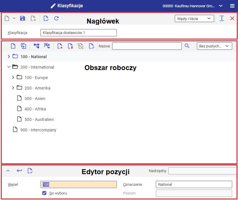Click the folder icon of '100 - Europe'

point(19,77)
